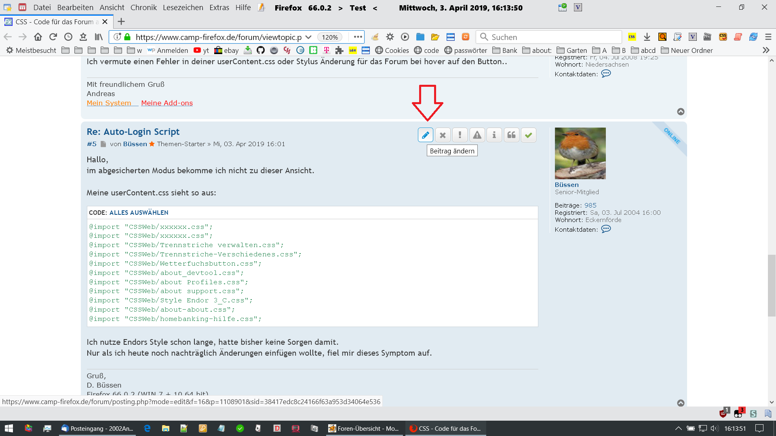
Task: Click the 120% zoom level indicator
Action: [x=330, y=37]
